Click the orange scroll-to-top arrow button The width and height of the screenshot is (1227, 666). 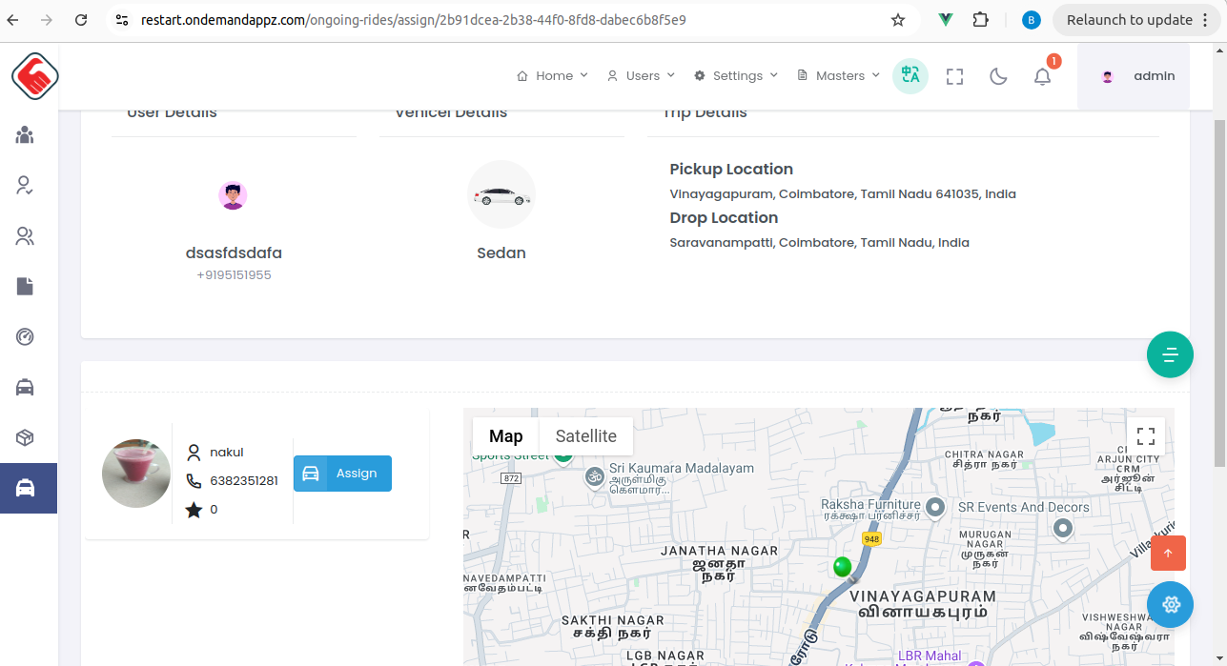(1168, 553)
